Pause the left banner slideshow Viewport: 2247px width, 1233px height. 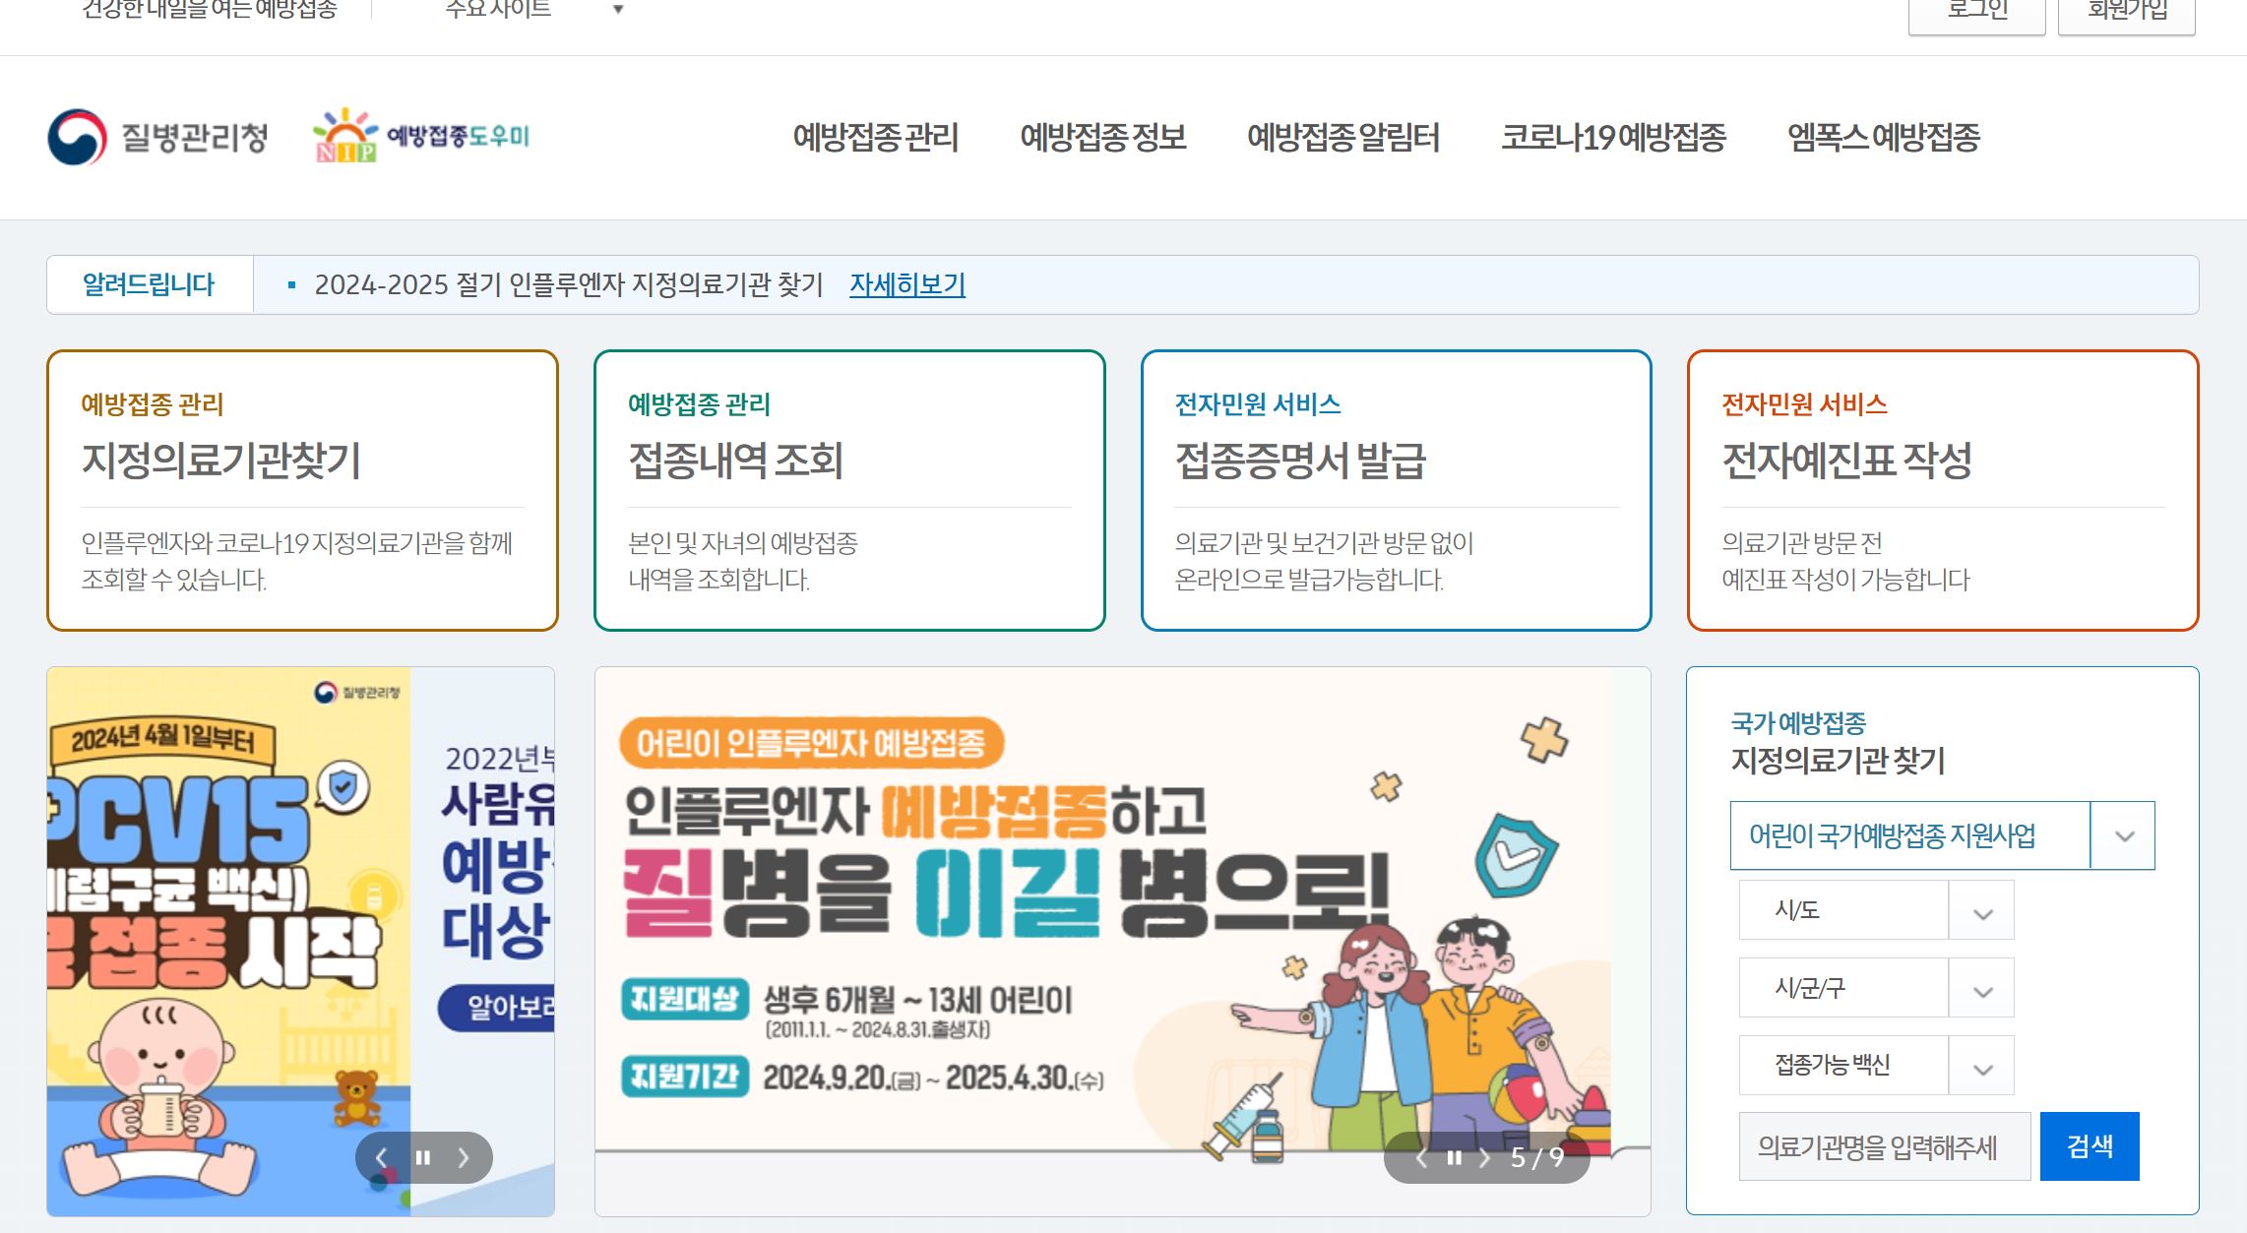pos(423,1157)
